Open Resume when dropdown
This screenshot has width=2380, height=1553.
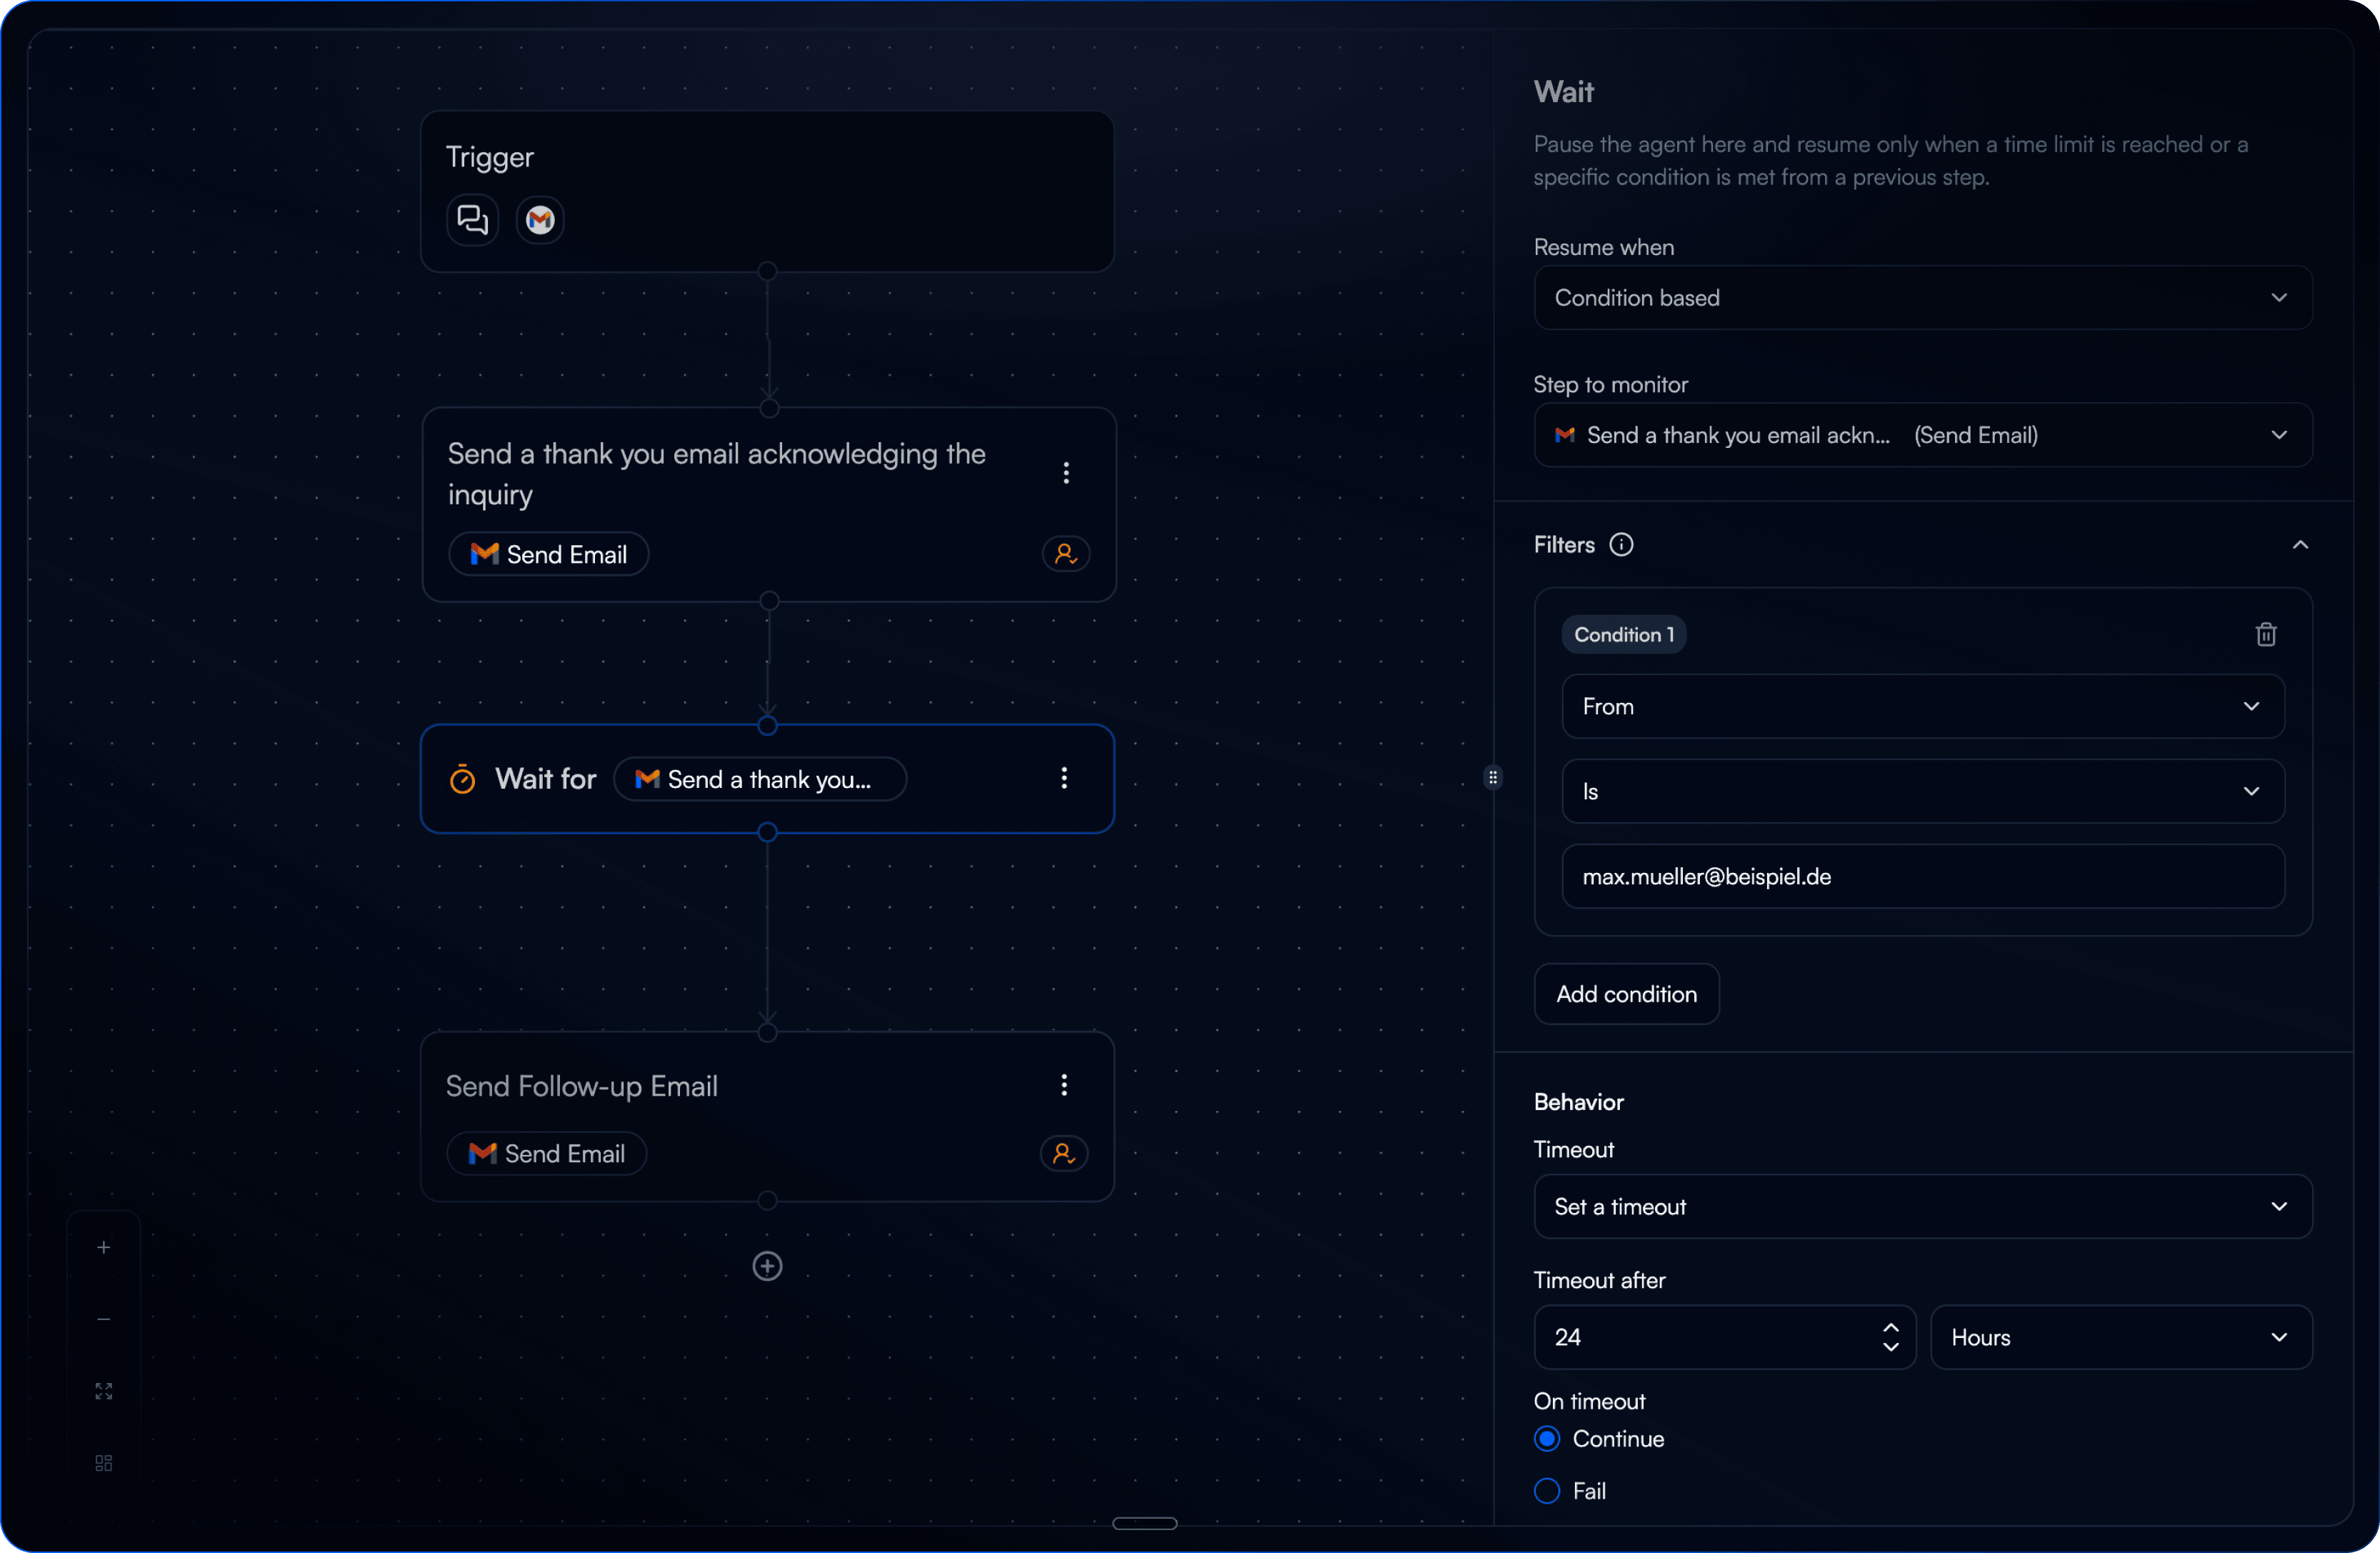(x=1922, y=298)
